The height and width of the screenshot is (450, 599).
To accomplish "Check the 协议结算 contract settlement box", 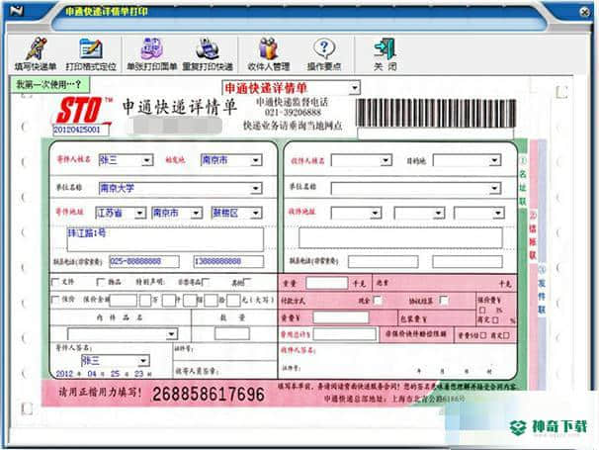I will click(x=444, y=300).
